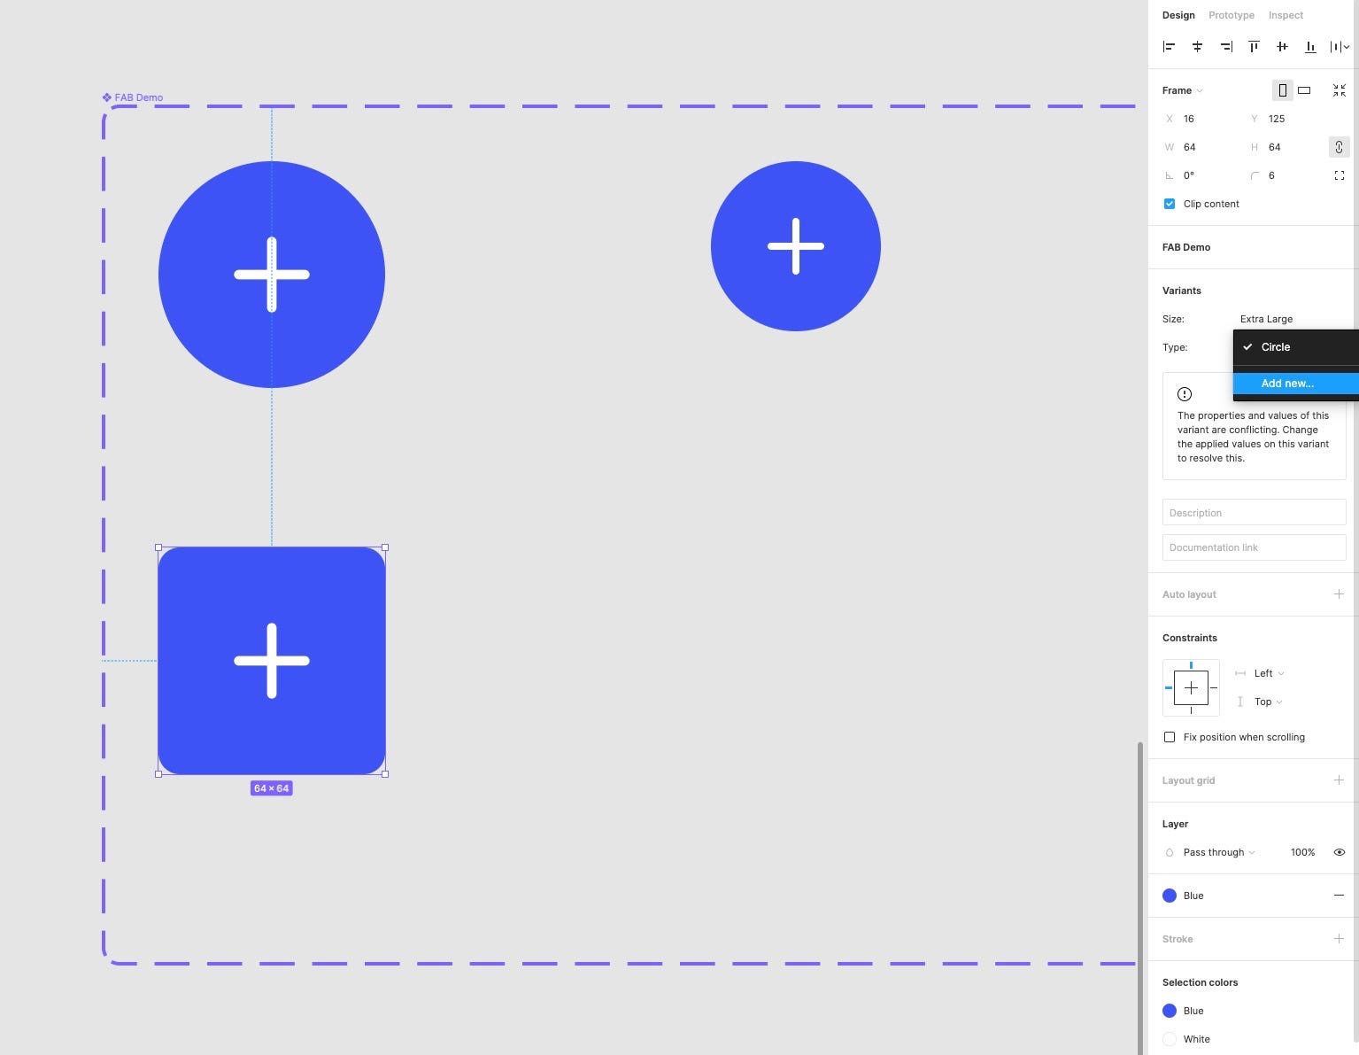
Task: Click the Description input field
Action: (x=1254, y=513)
